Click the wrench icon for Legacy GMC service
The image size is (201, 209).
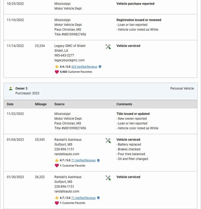pos(108,47)
